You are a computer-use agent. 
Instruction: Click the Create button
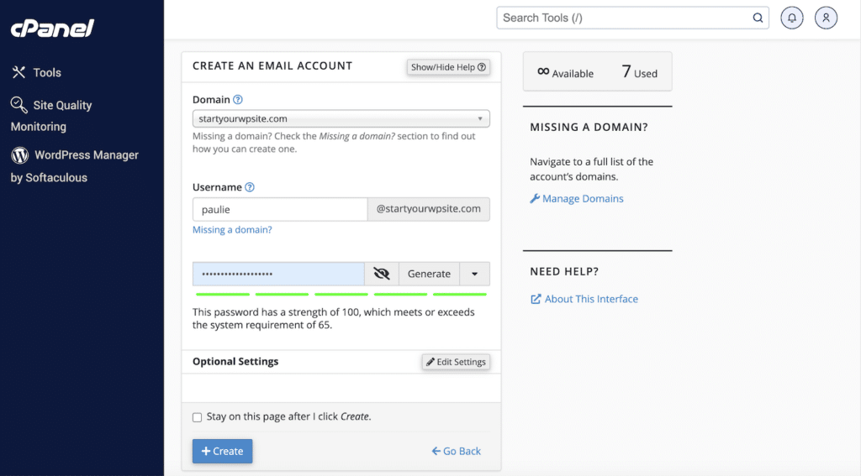[x=222, y=451]
